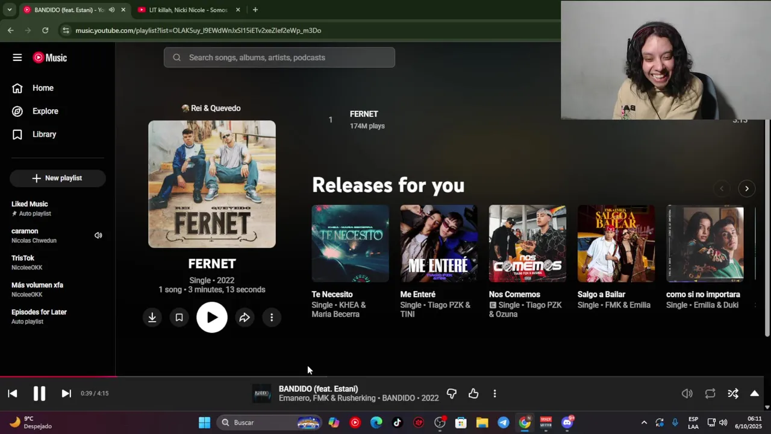The height and width of the screenshot is (434, 771).
Task: Focus the search songs input field
Action: tap(279, 57)
